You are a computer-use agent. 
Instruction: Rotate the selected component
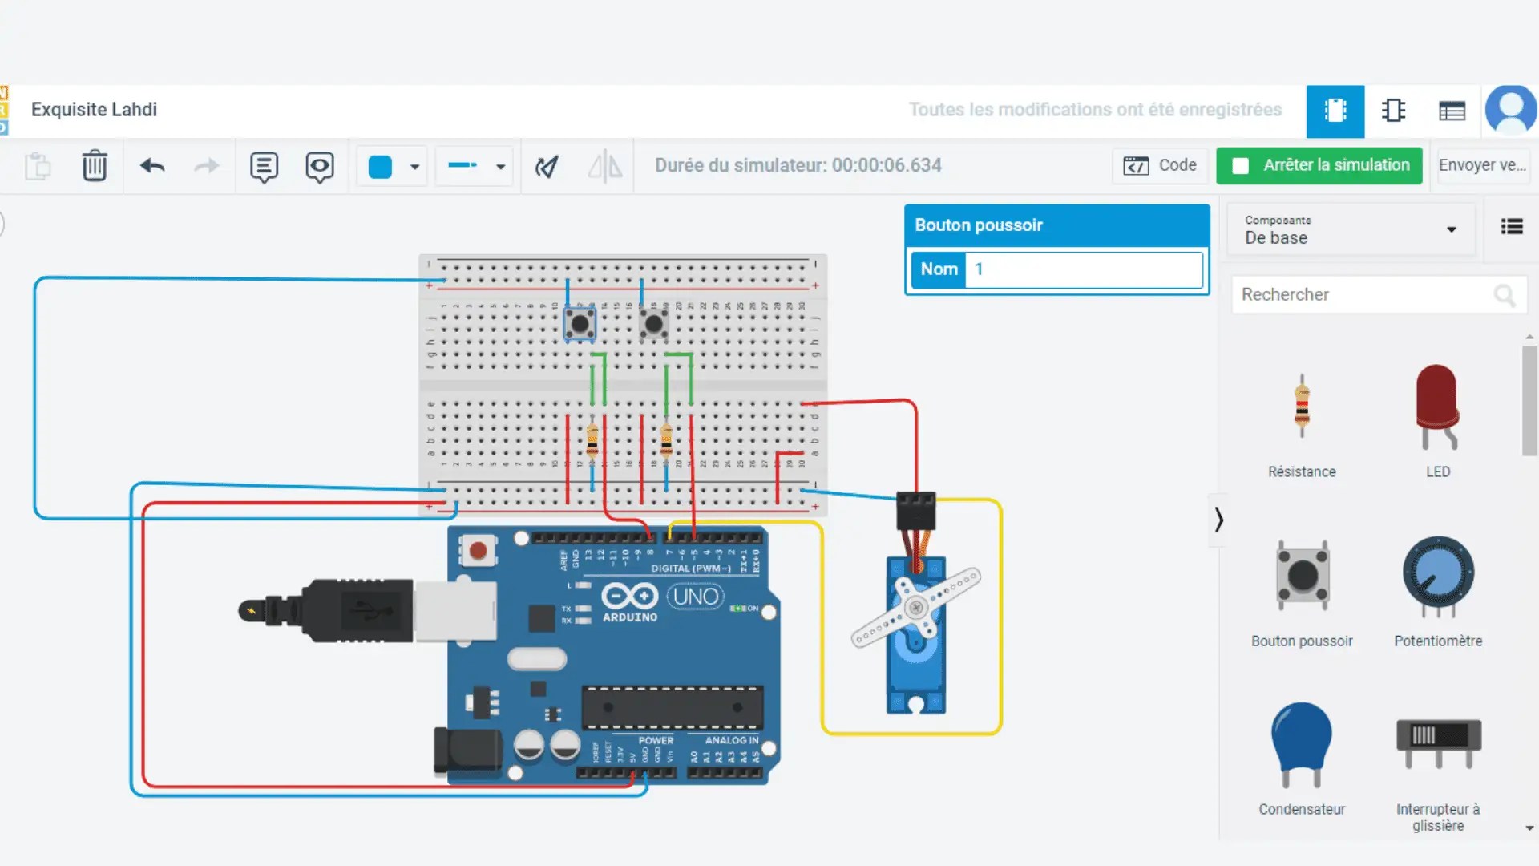click(x=547, y=166)
